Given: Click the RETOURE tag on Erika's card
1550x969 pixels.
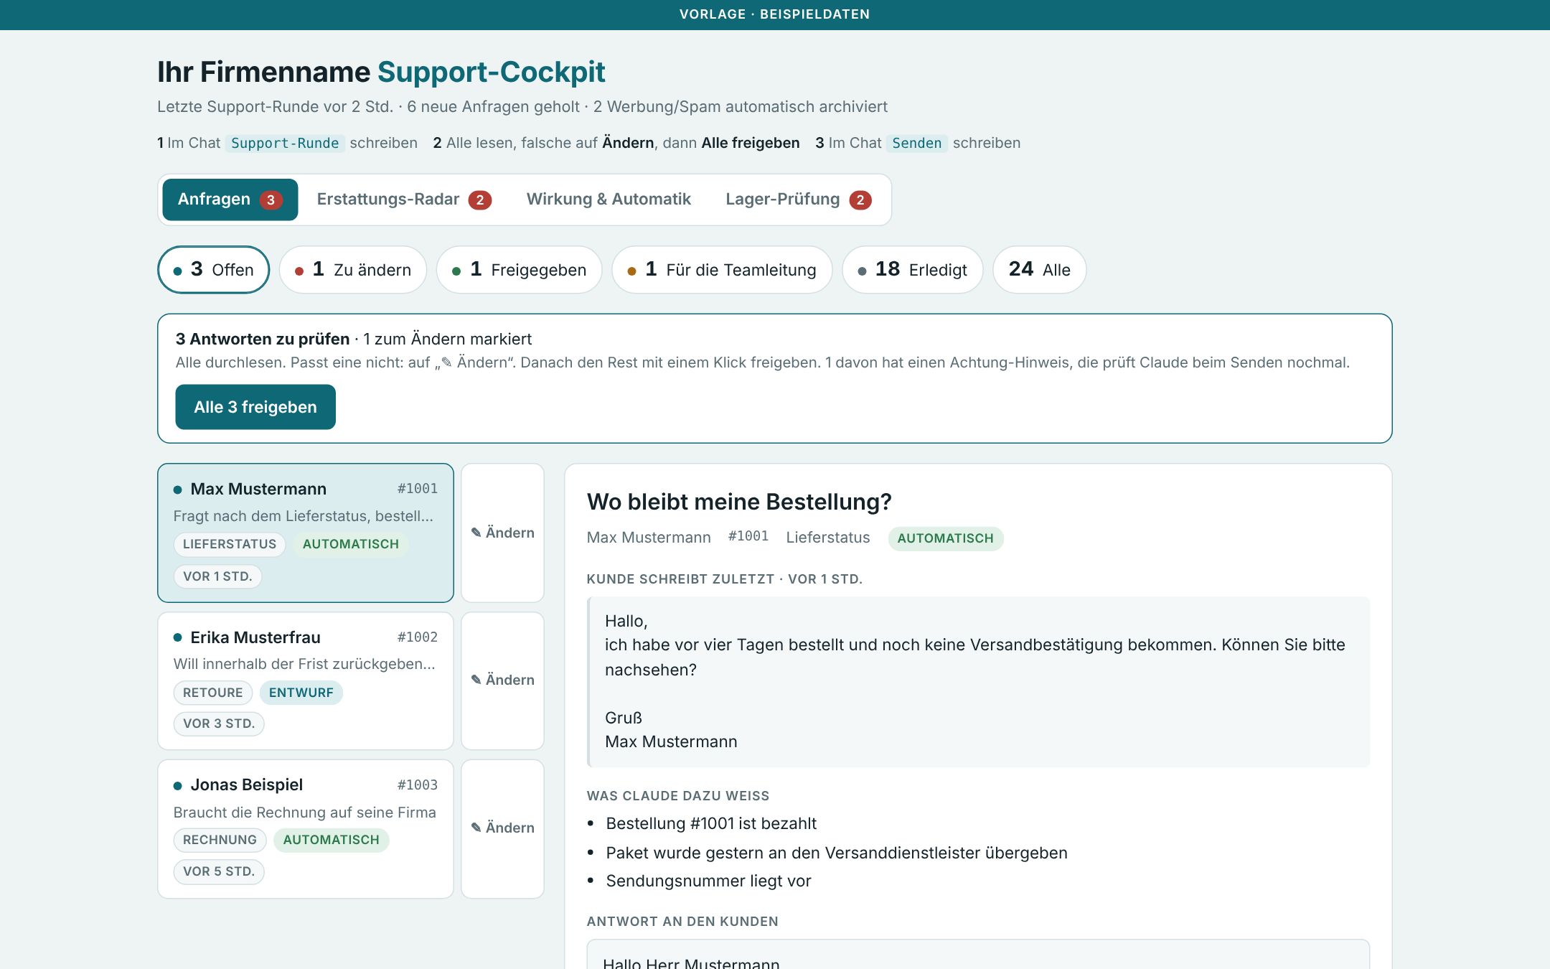Looking at the screenshot, I should 213,693.
